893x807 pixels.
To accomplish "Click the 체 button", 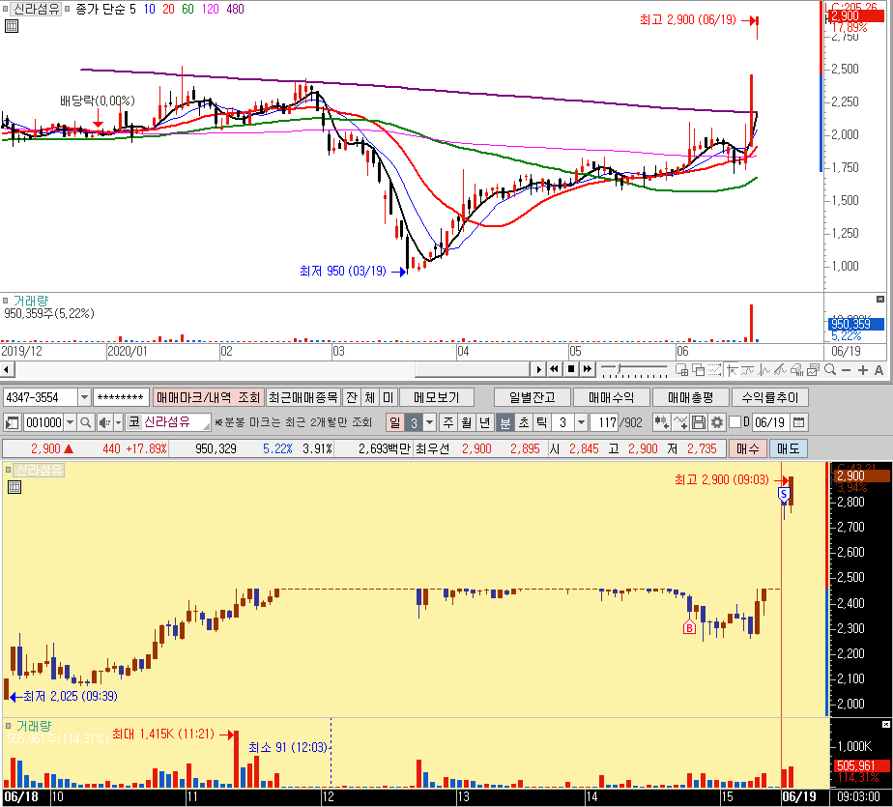I will click(369, 397).
